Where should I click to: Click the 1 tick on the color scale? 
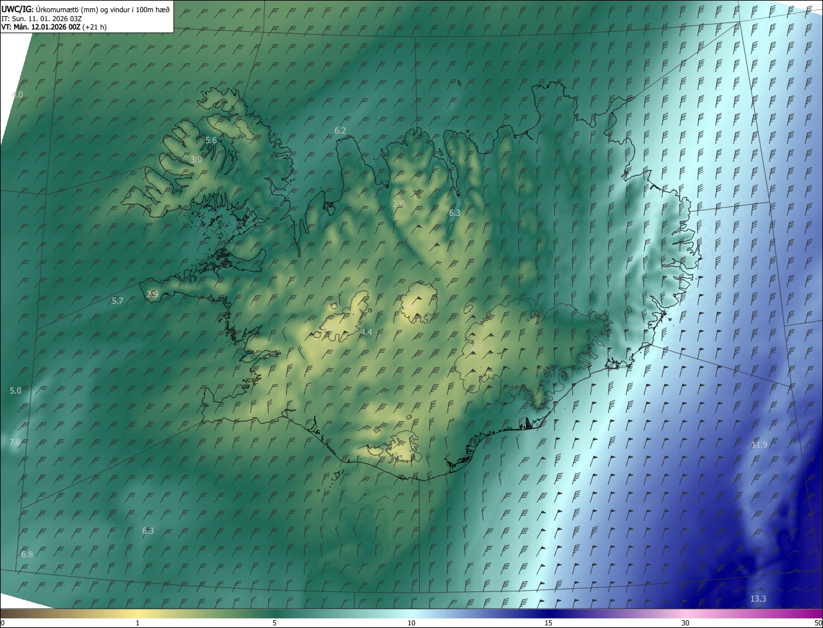click(x=138, y=623)
